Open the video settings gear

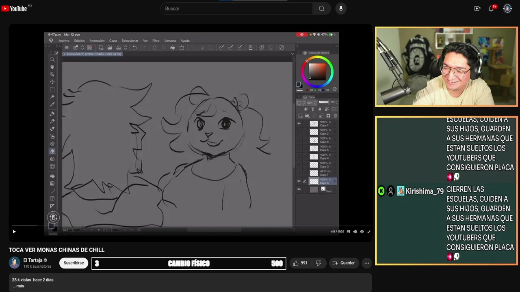pyautogui.click(x=362, y=232)
